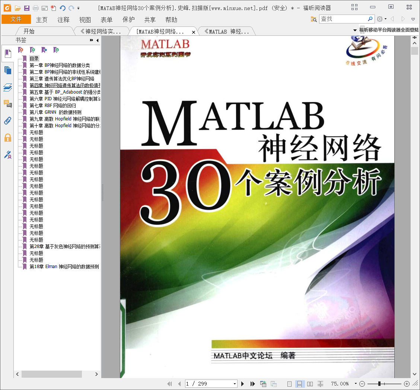The height and width of the screenshot is (390, 420).
Task: Switch to the 《MATLAB 神经... document tab
Action: [x=227, y=31]
